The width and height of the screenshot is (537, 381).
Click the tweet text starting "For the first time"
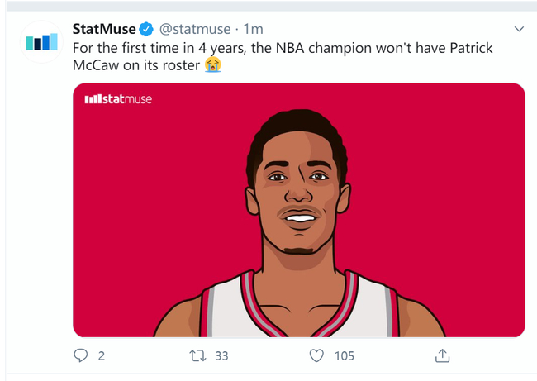click(248, 48)
